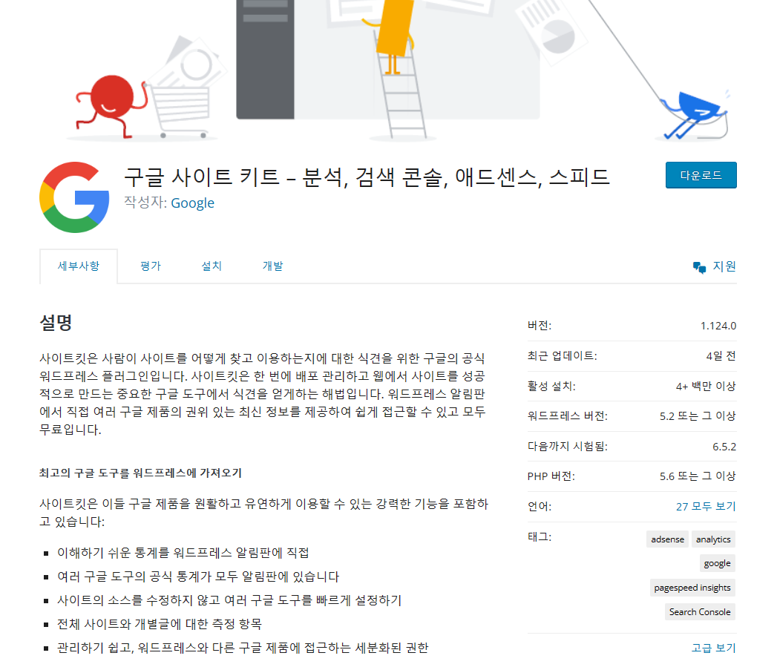This screenshot has height=670, width=777.
Task: Click the subheading 최고의 구글 도구를 워드프레스에 가져오기
Action: pos(140,473)
